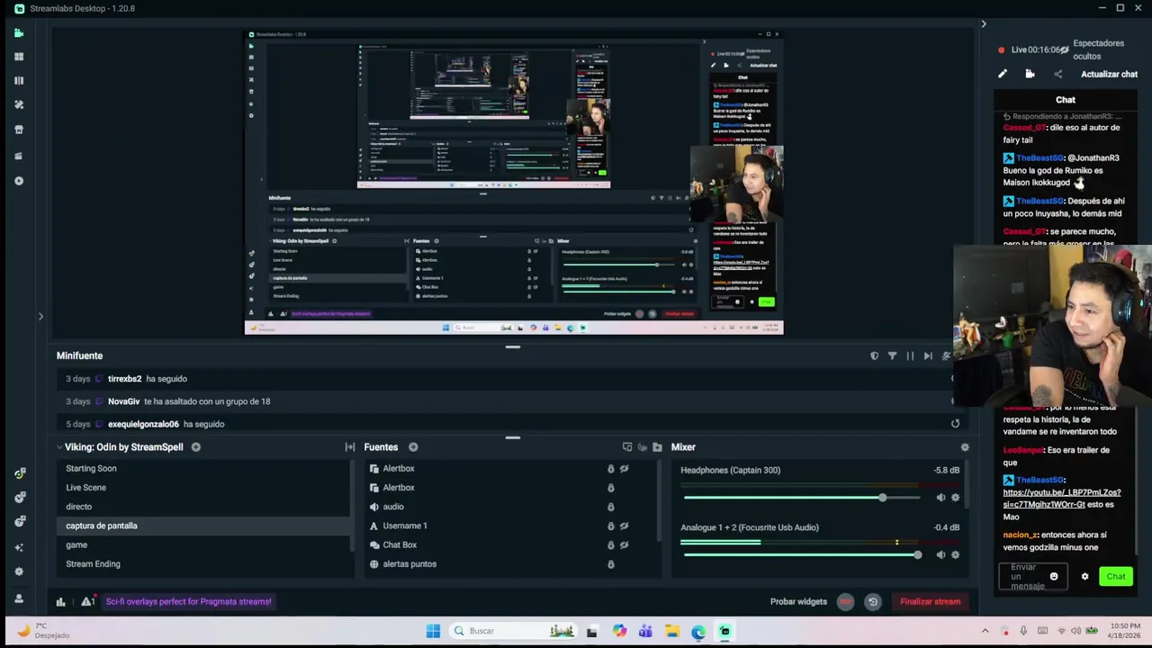Open the App Store icon in sidebar
The image size is (1152, 648).
pos(19,130)
